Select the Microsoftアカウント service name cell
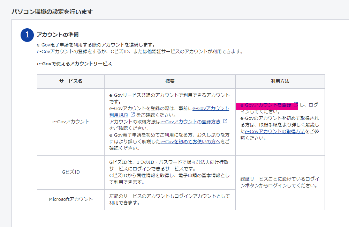This screenshot has height=227, width=349. pyautogui.click(x=71, y=199)
